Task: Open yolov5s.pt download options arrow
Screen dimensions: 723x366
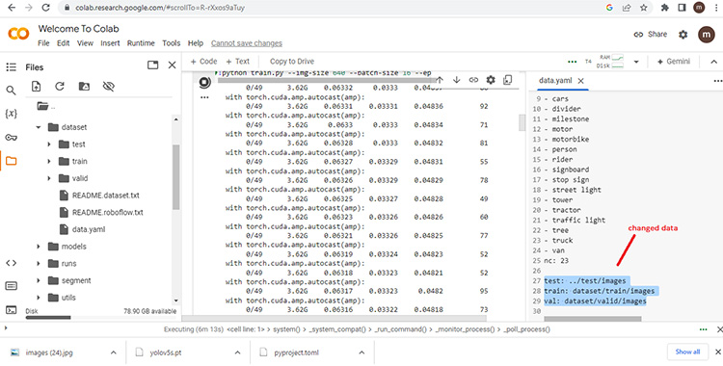Action: coord(237,353)
